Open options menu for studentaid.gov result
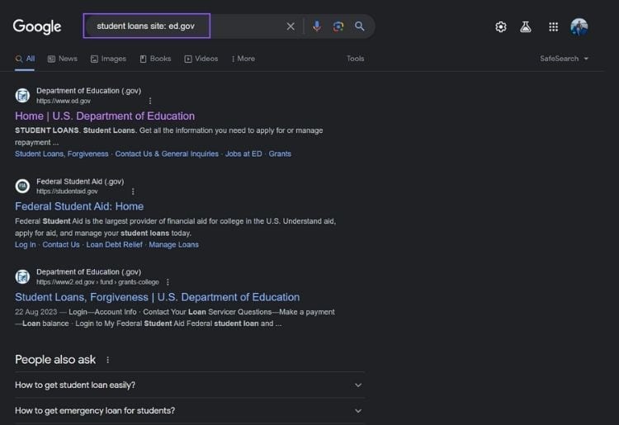 tap(133, 191)
